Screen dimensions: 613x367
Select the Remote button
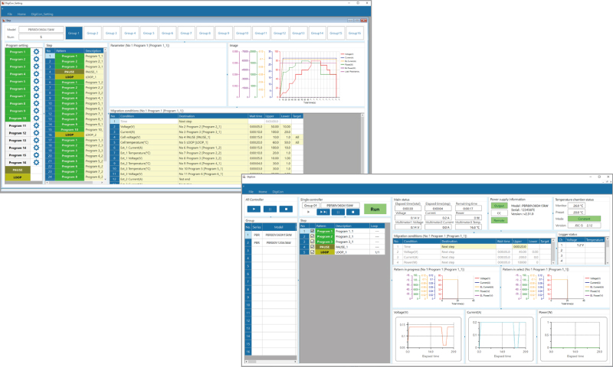(x=498, y=219)
